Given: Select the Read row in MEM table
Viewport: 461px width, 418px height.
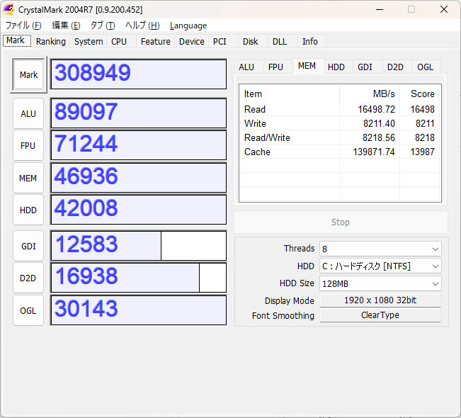Looking at the screenshot, I should tap(340, 109).
